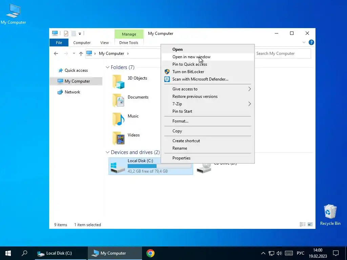Screen dimensions: 347x260
Task: Collapse the Devices and drives (2) group
Action: pyautogui.click(x=107, y=152)
